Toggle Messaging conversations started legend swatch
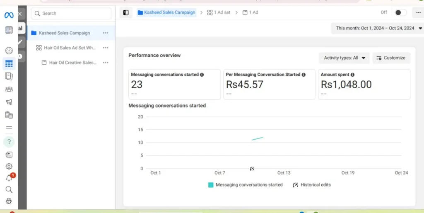Viewport: 424px width, 213px height. coord(211,185)
